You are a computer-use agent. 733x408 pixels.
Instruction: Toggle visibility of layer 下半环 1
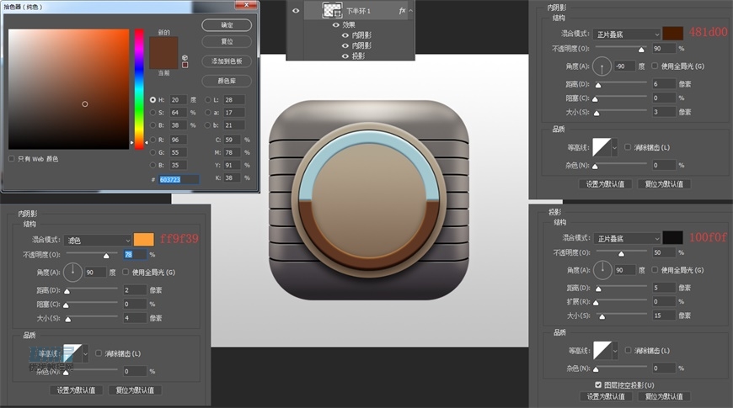pyautogui.click(x=295, y=11)
